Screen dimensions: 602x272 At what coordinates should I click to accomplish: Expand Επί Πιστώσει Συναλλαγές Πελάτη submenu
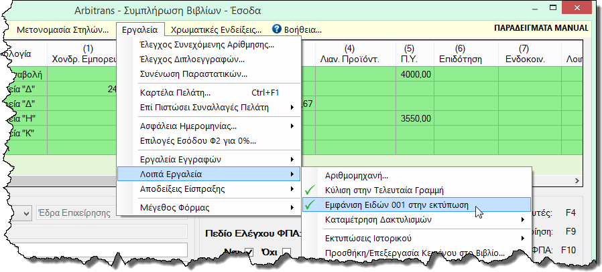pos(209,108)
